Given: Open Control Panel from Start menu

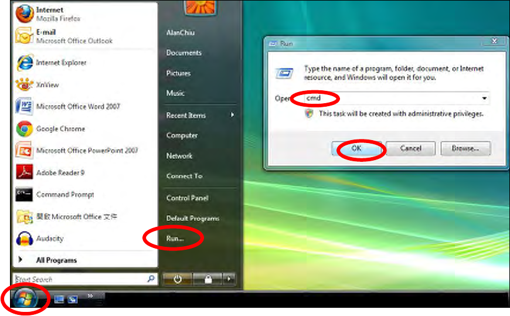Looking at the screenshot, I should [x=188, y=198].
